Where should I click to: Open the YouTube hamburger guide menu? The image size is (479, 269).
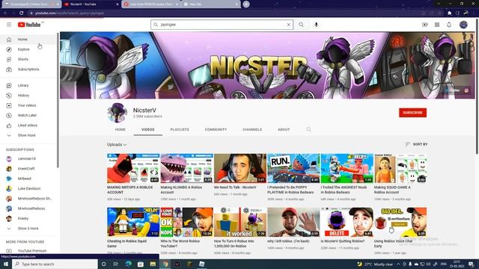9,25
